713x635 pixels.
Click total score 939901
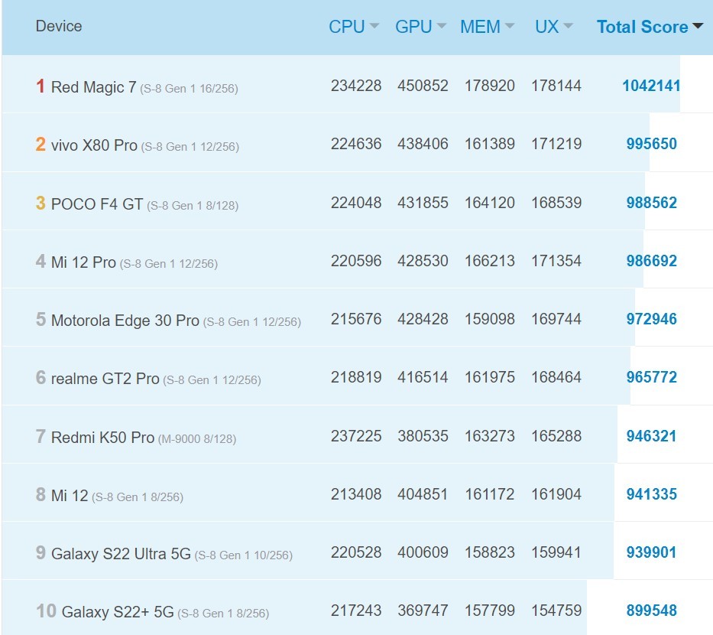652,552
